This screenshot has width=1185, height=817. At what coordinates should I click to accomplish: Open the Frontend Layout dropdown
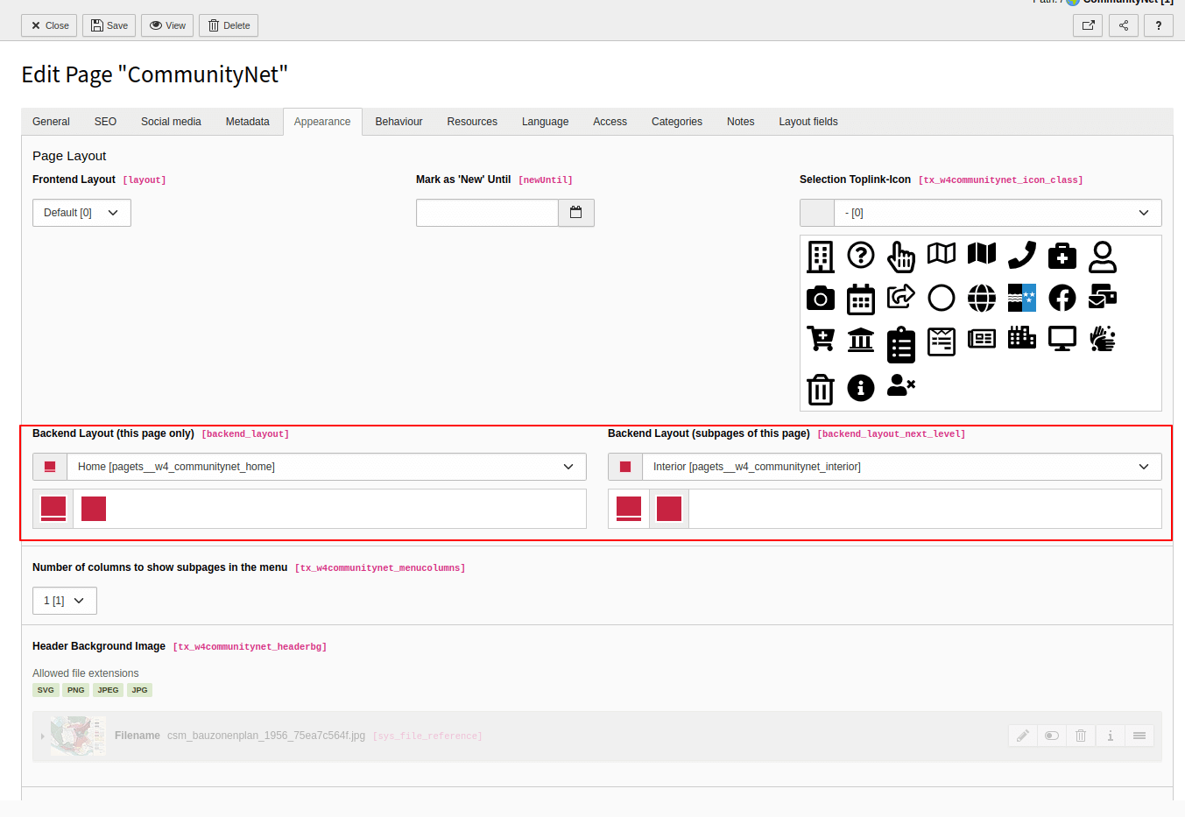click(x=81, y=213)
